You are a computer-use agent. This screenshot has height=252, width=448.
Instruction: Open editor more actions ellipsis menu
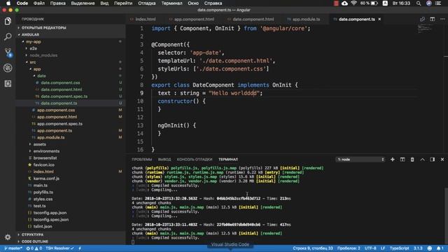pyautogui.click(x=442, y=19)
